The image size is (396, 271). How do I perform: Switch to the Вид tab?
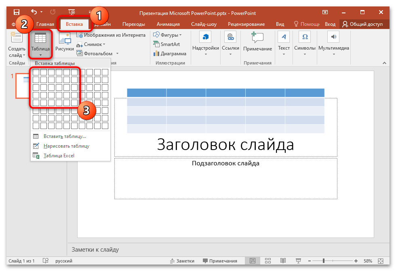coord(280,24)
